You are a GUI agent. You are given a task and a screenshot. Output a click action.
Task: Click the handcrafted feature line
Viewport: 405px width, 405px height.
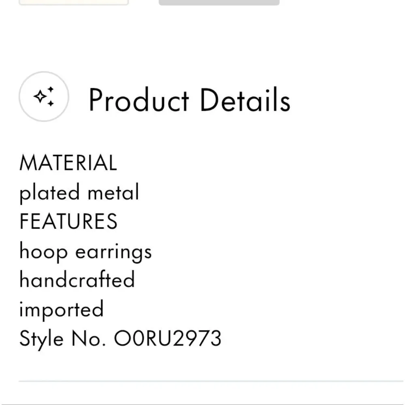click(77, 279)
